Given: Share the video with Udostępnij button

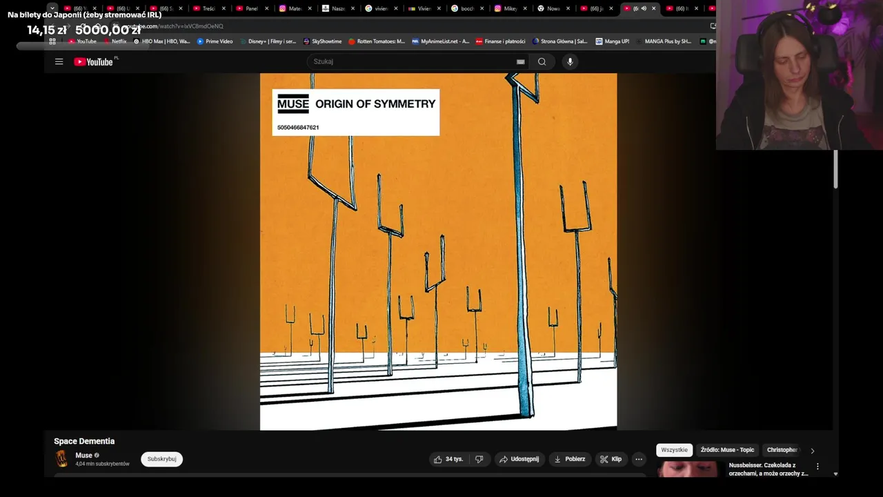Looking at the screenshot, I should tap(519, 459).
